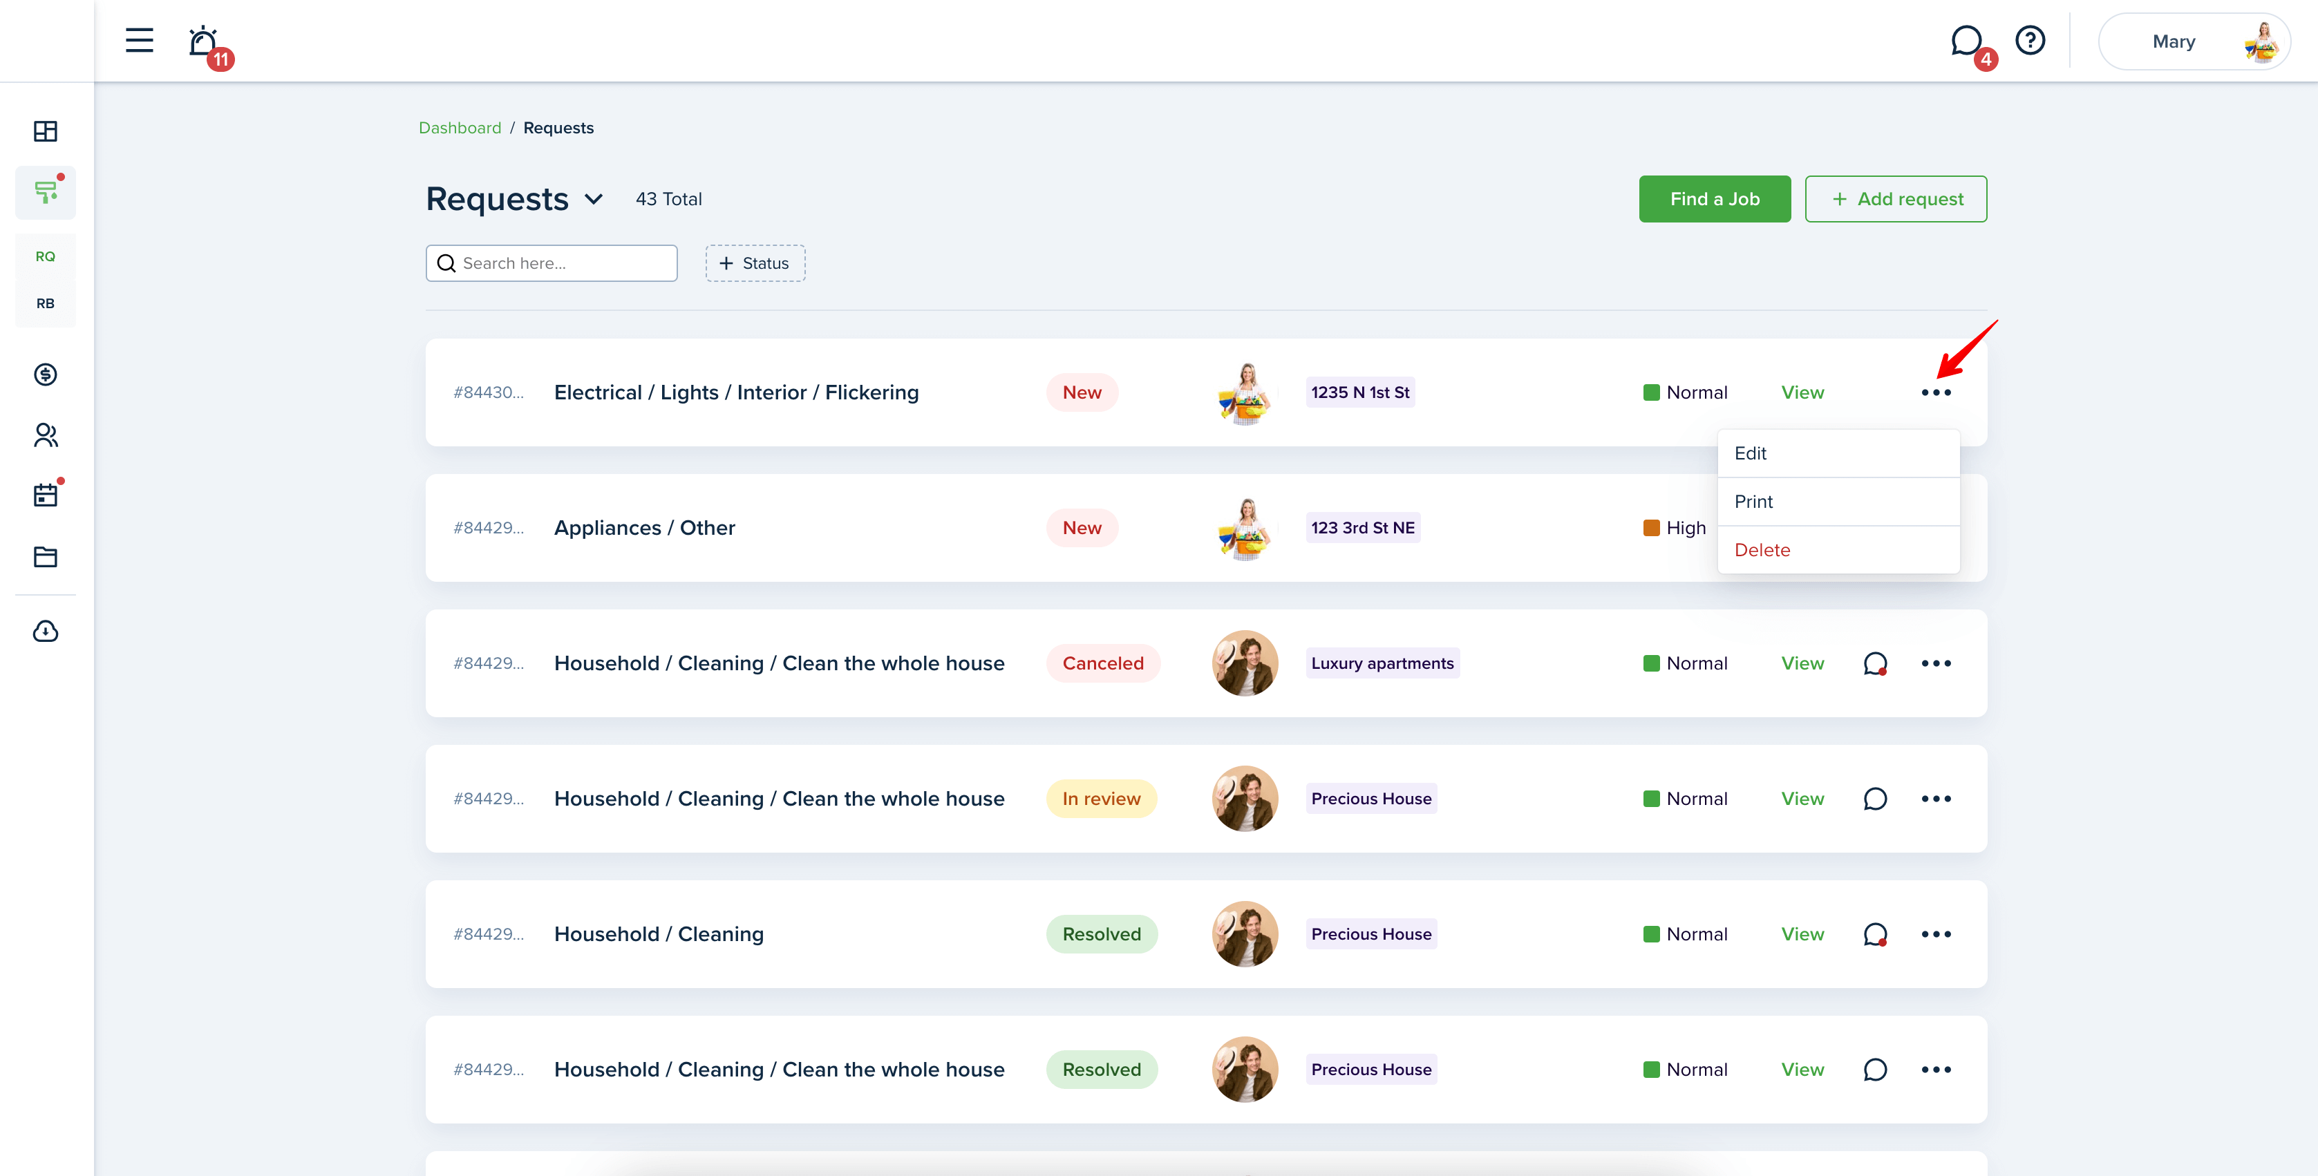The width and height of the screenshot is (2318, 1176).
Task: Click the New badge on Appliances row
Action: click(1082, 528)
